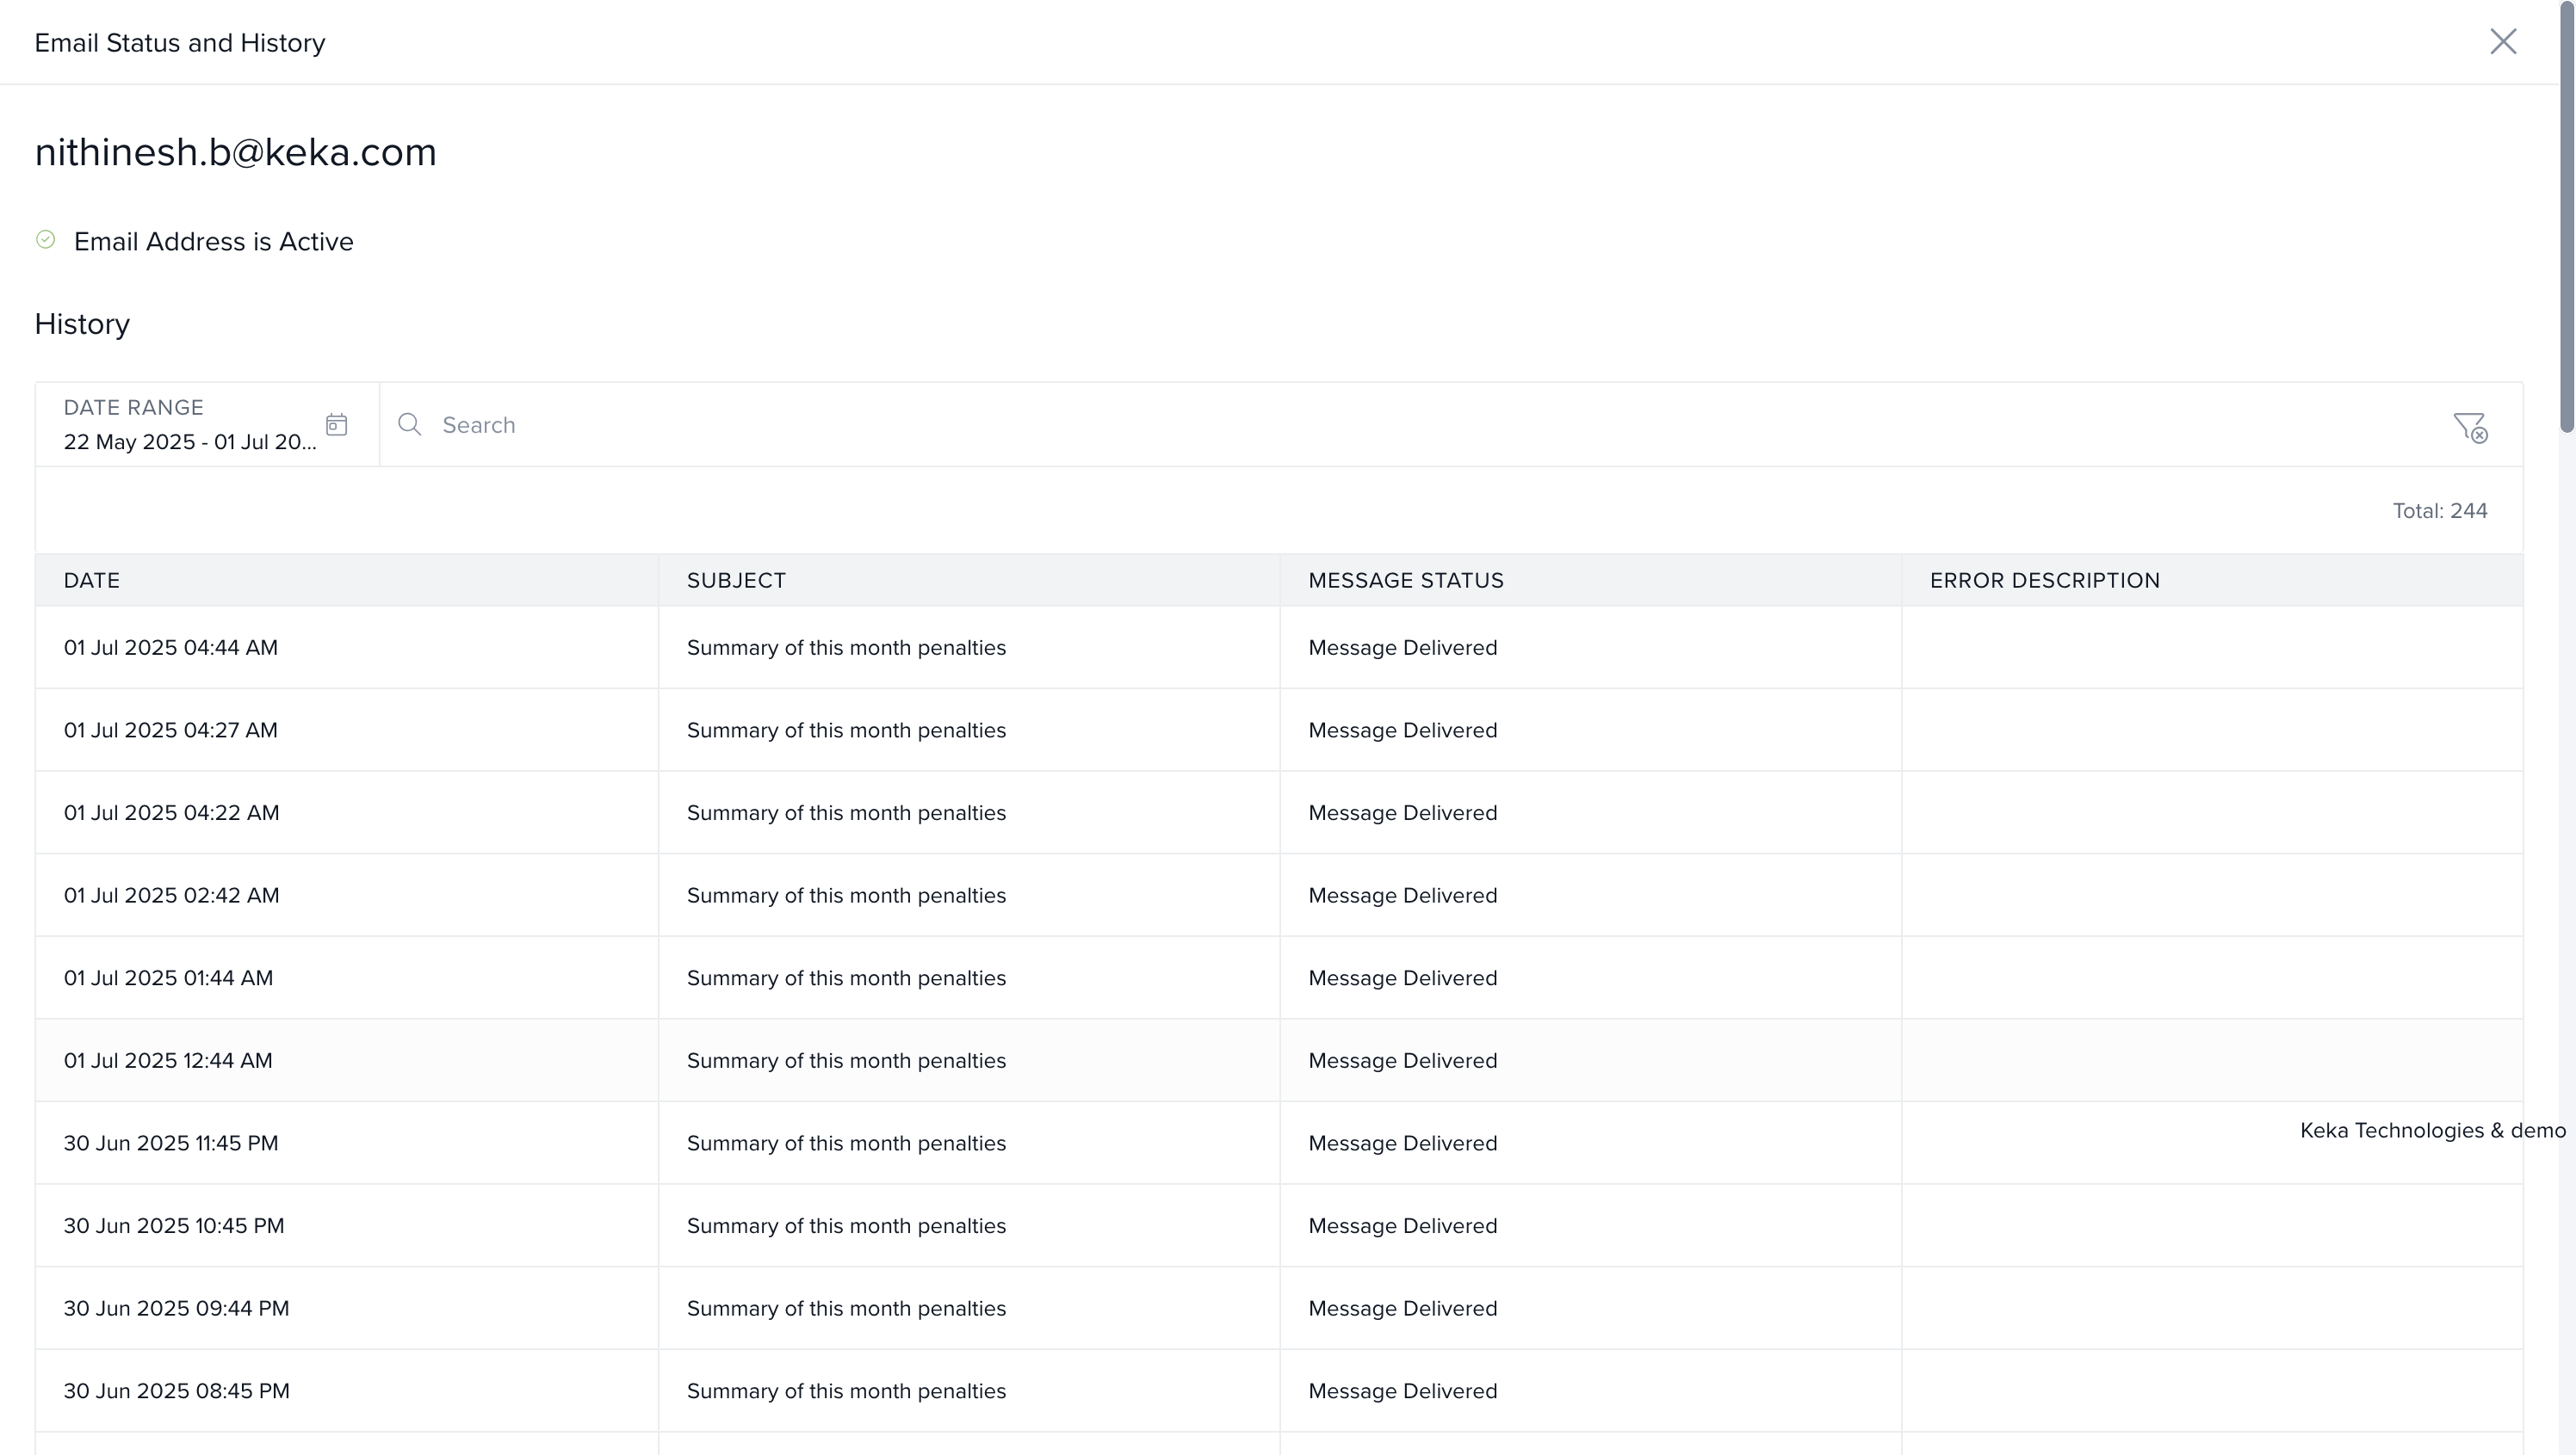Click the search magnifier icon
Image resolution: width=2576 pixels, height=1455 pixels.
(409, 425)
